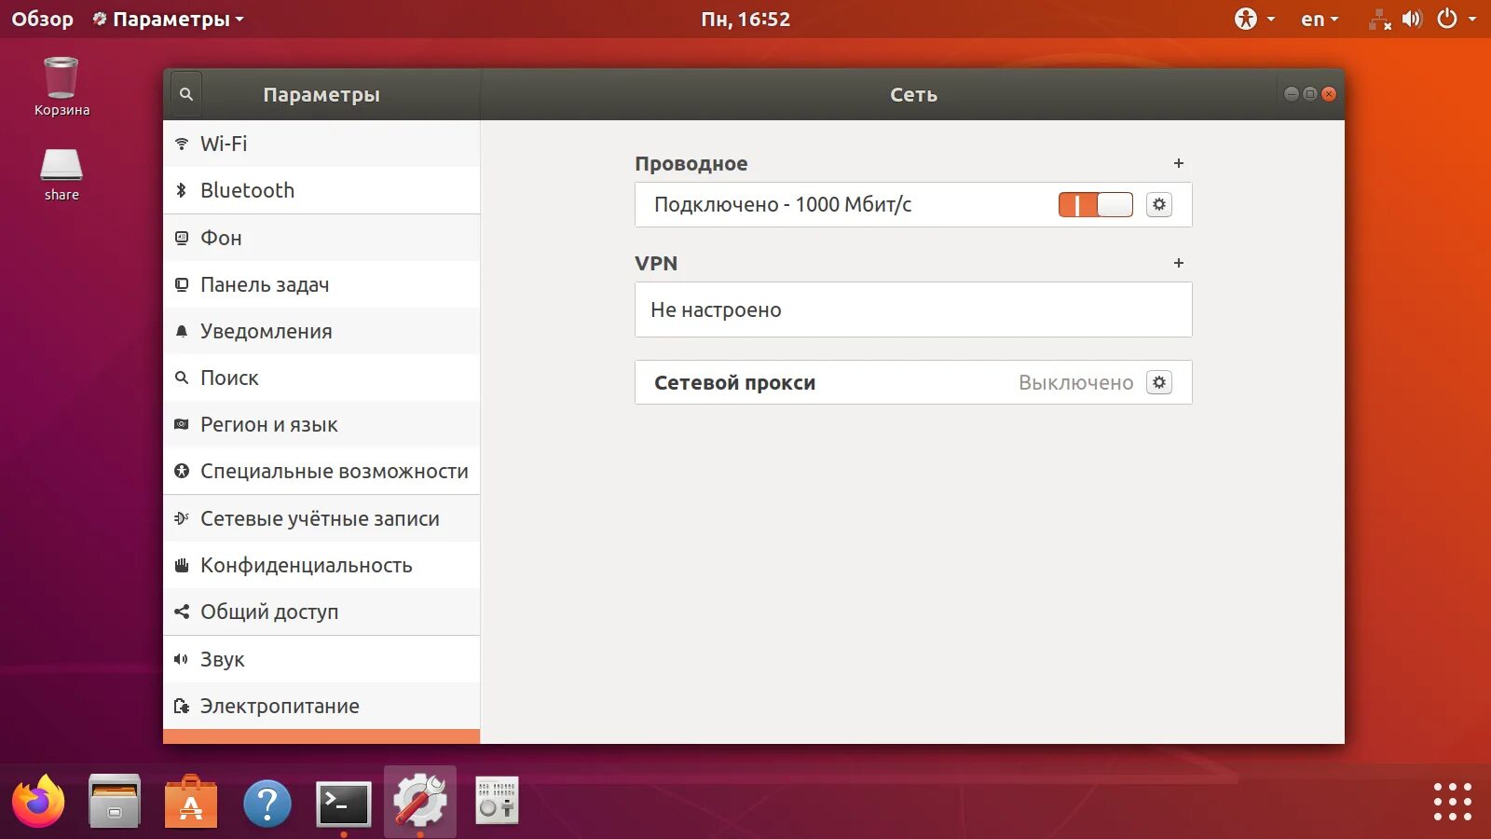This screenshot has width=1491, height=839.
Task: Go to Панель задач settings
Action: tap(321, 284)
